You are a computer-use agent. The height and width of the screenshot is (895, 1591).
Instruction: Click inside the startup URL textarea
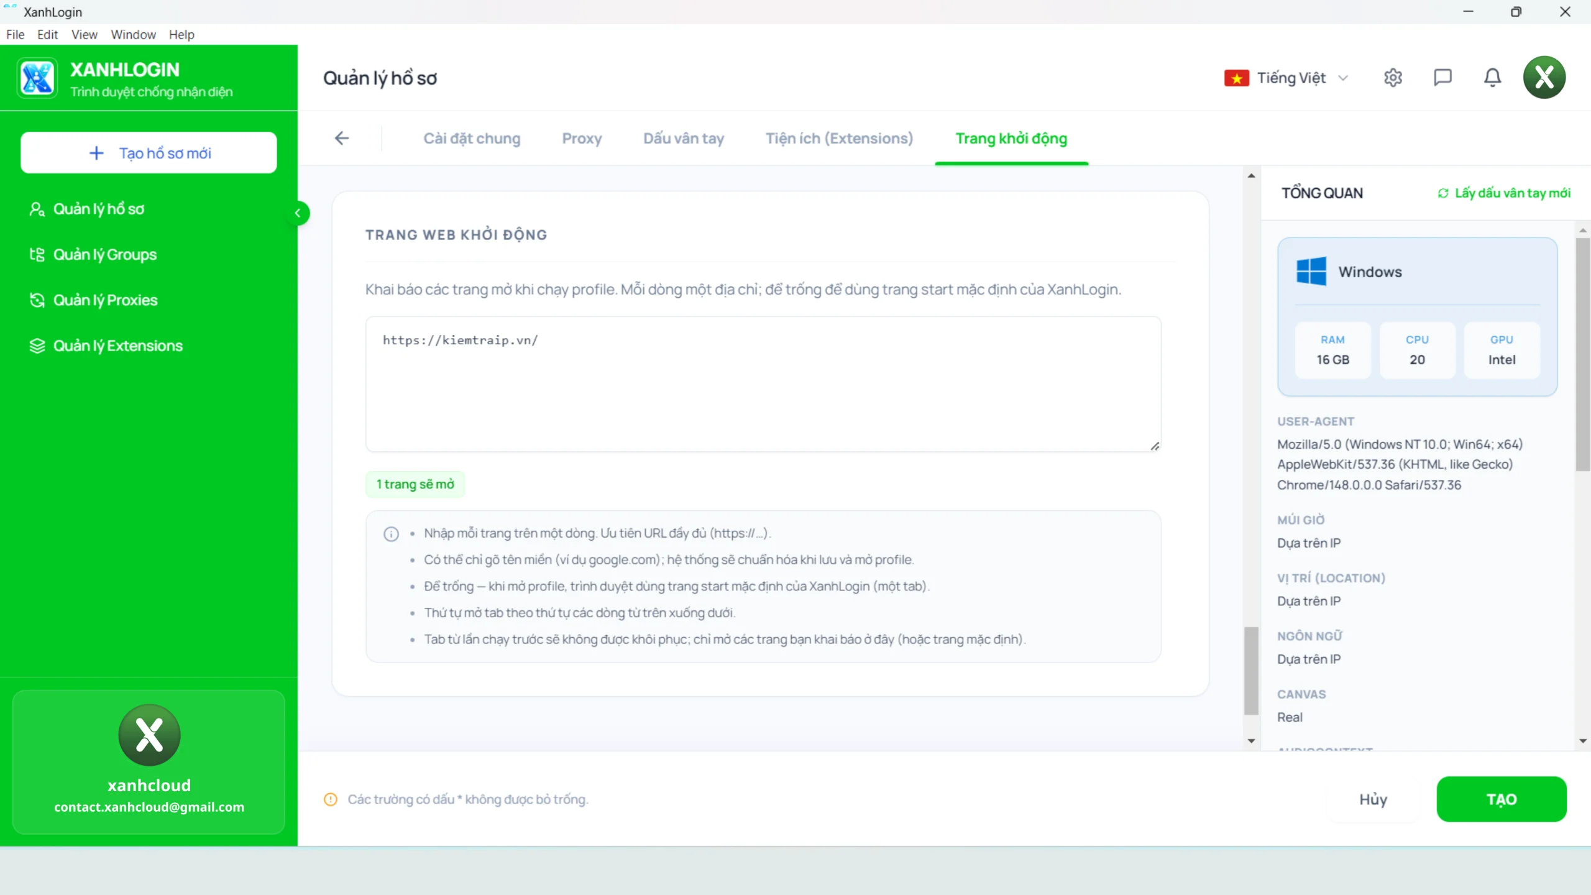point(763,384)
